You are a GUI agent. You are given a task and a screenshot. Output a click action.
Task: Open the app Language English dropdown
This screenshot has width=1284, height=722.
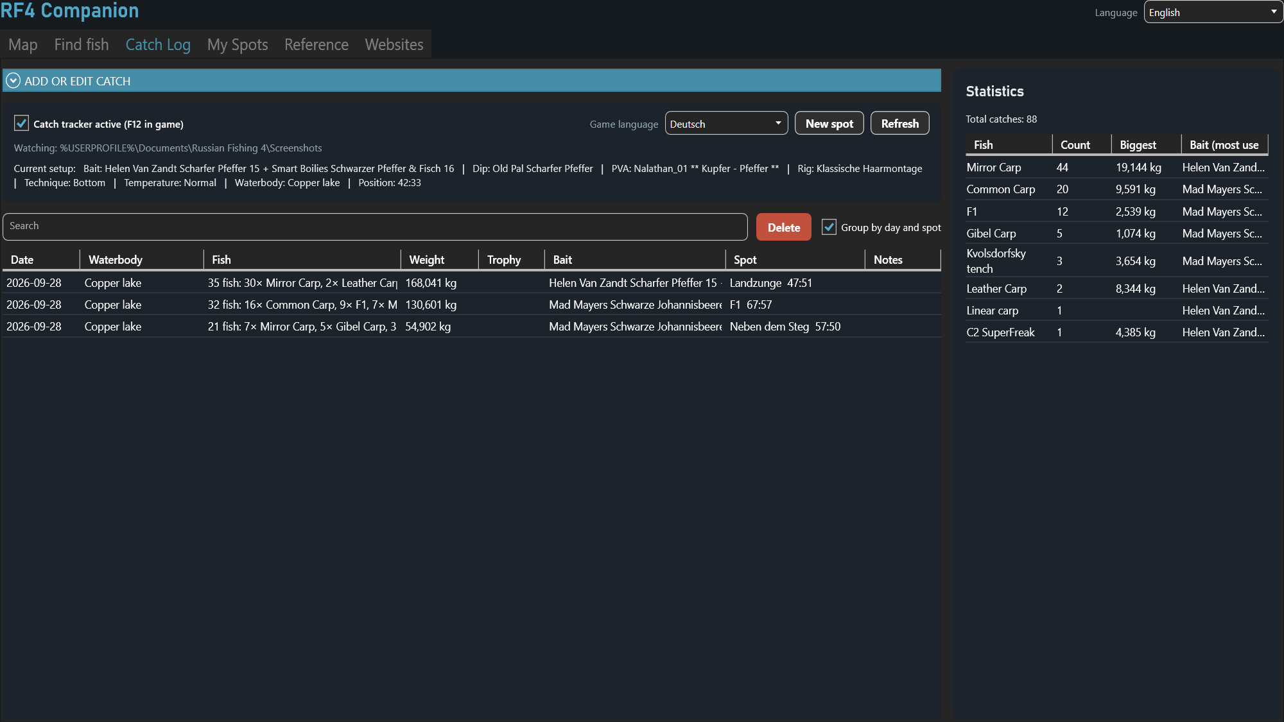coord(1213,12)
